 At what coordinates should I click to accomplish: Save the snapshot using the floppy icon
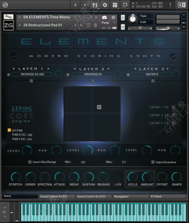click(88, 25)
